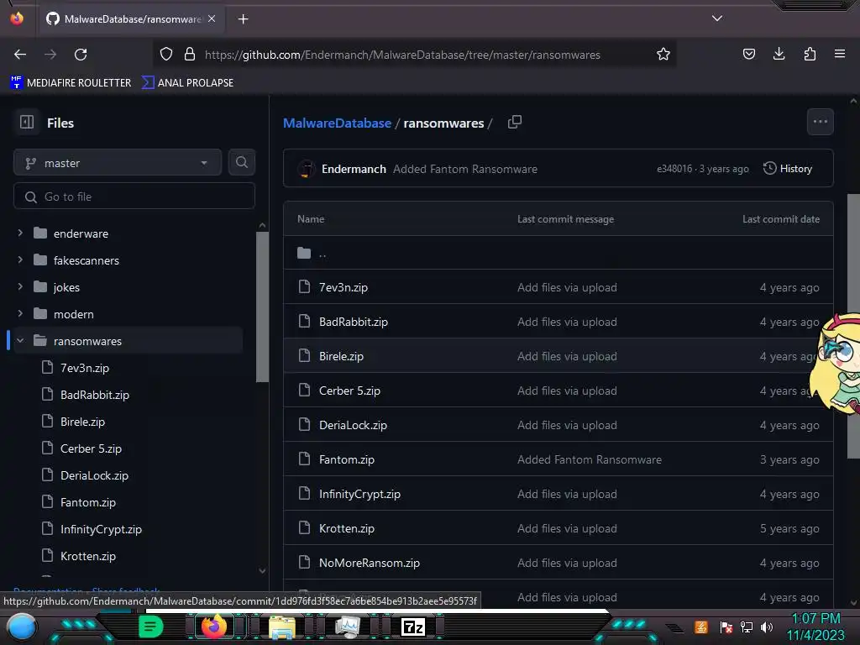Open Added Fantom Ransomware commit message
The width and height of the screenshot is (860, 645).
(465, 169)
